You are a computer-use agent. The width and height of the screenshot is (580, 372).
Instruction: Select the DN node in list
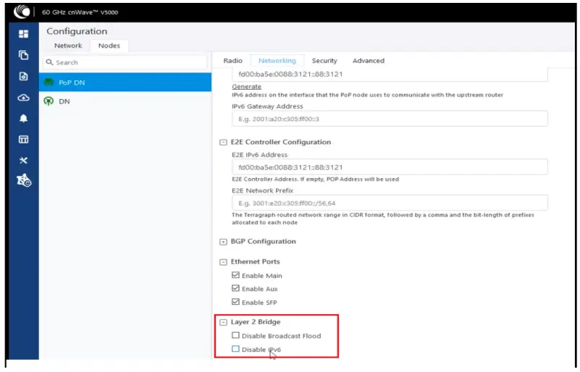pyautogui.click(x=64, y=102)
